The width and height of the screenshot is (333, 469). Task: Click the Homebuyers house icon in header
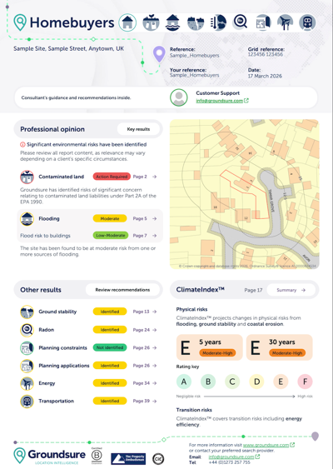tap(127, 22)
